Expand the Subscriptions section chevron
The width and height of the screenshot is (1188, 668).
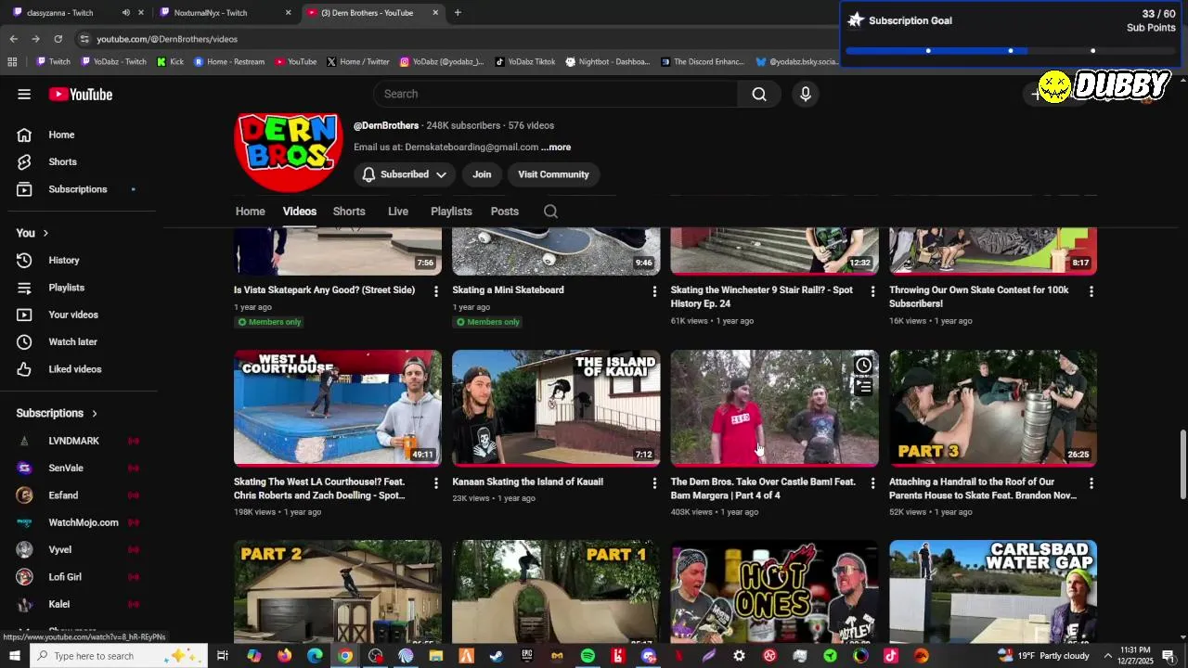pyautogui.click(x=95, y=414)
